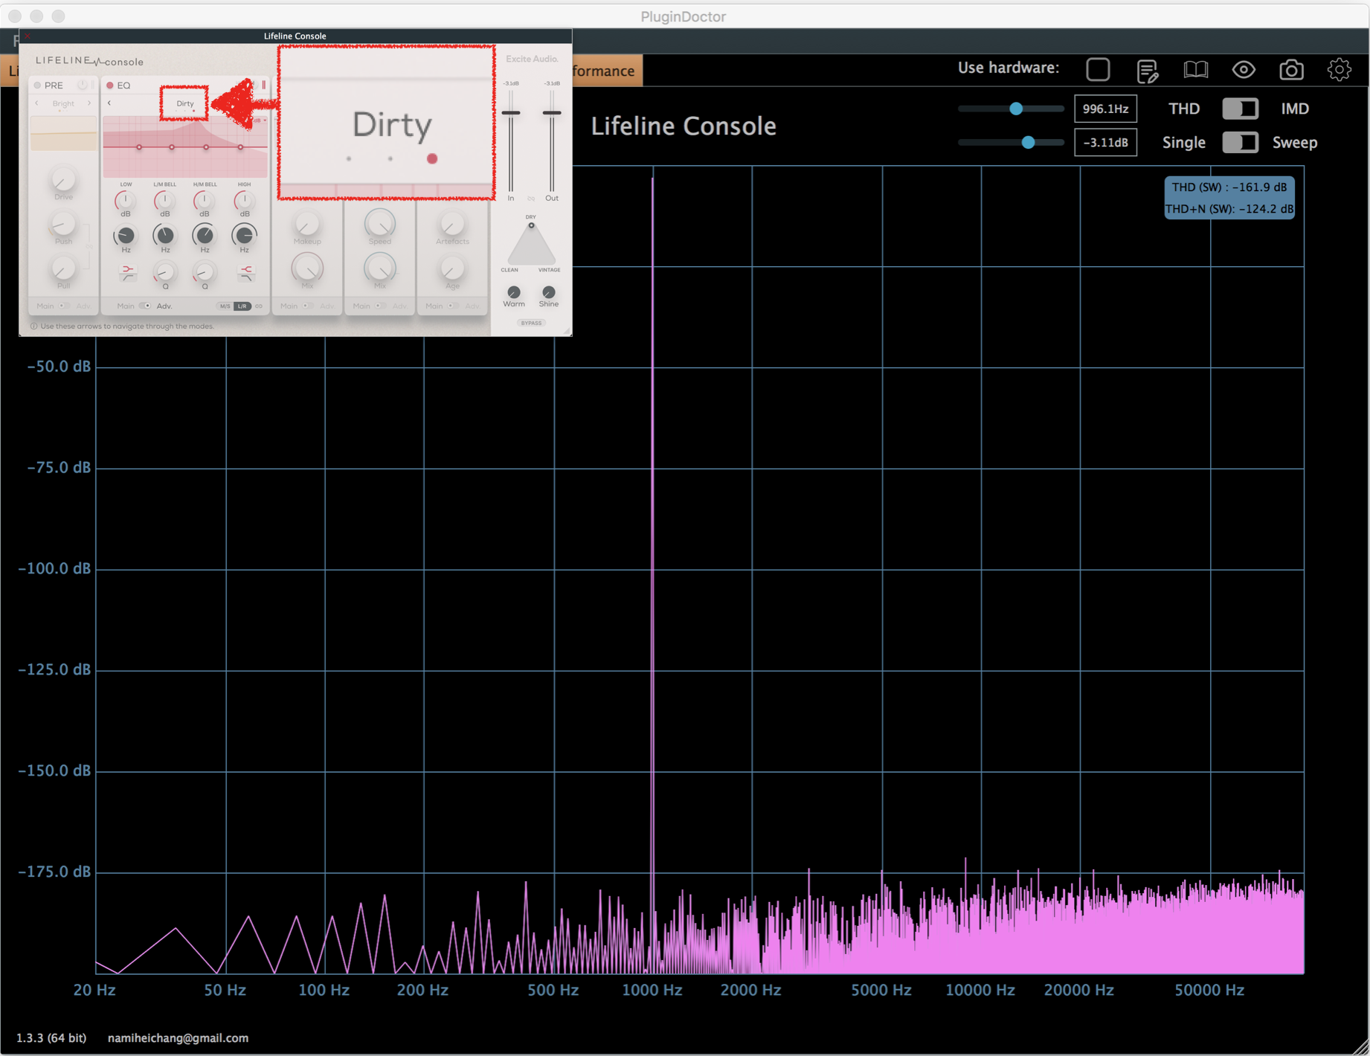The image size is (1370, 1056).
Task: Enable the Use hardware checkbox
Action: point(1098,69)
